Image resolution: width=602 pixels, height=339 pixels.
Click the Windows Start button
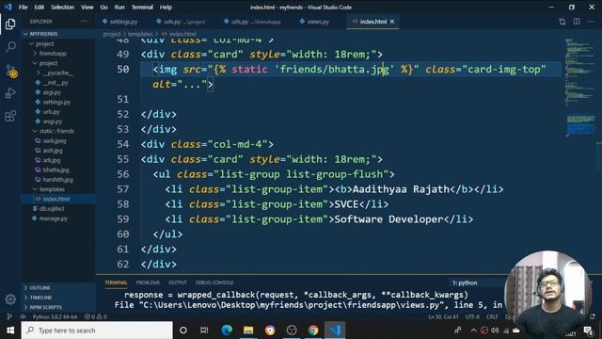(x=10, y=331)
